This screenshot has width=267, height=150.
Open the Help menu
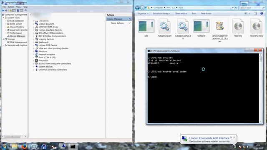tap(25, 7)
